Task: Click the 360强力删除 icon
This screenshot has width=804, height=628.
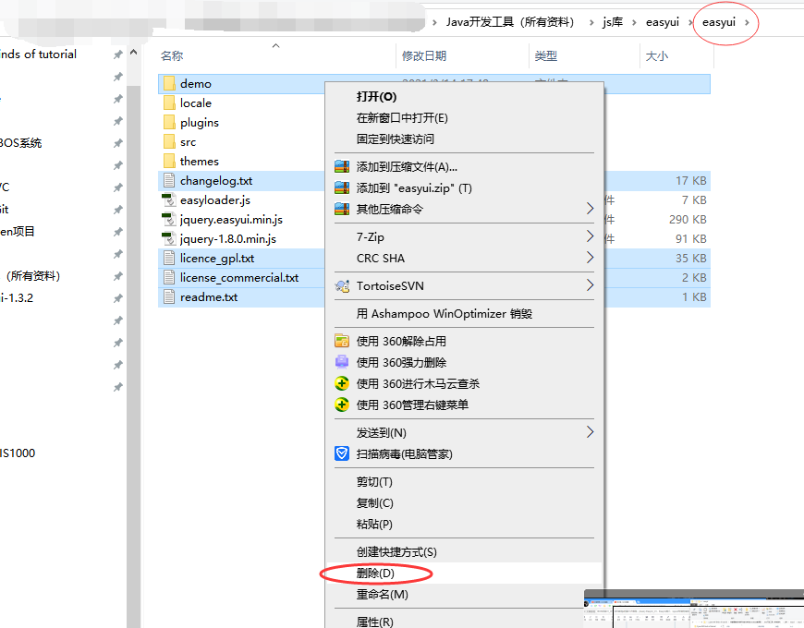Action: point(340,362)
